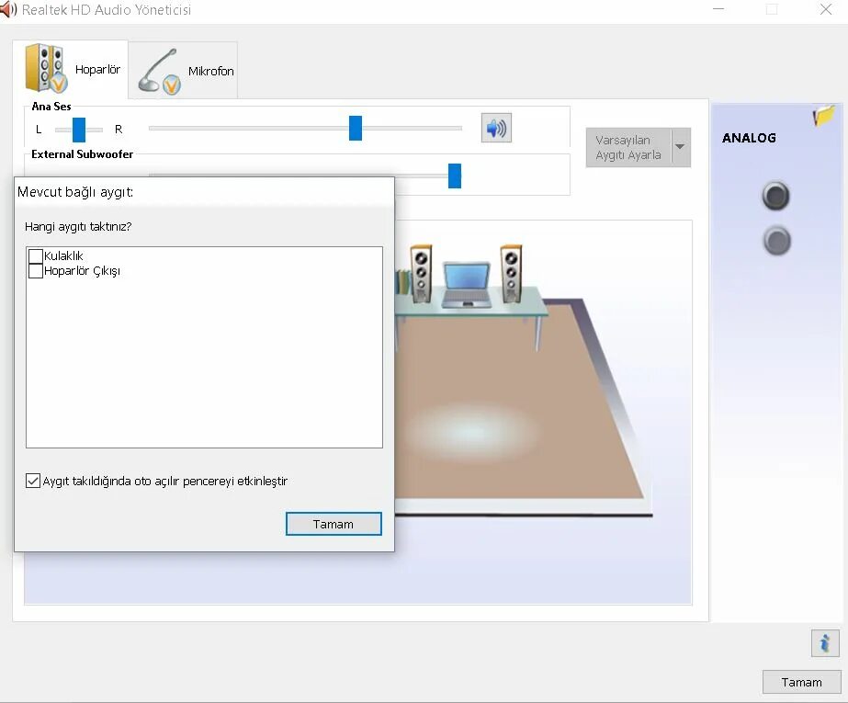Viewport: 848px width, 703px height.
Task: Click the External Subwoofer volume slider handle
Action: 455,176
